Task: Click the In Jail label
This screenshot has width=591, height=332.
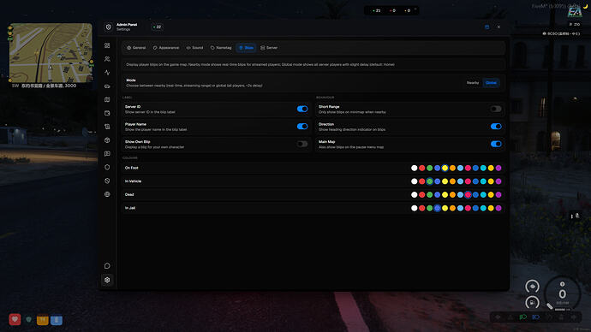Action: [x=130, y=208]
